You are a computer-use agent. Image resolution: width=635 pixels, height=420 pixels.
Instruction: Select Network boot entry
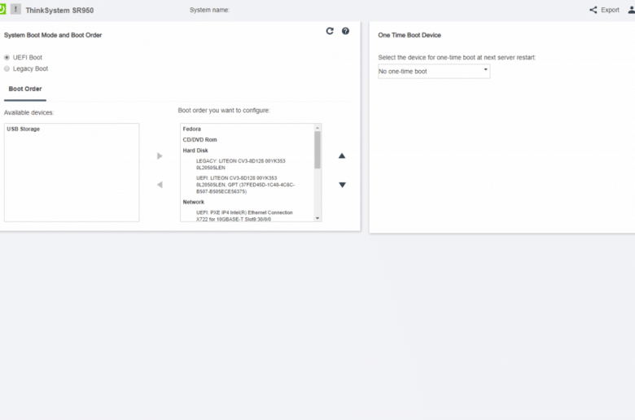tap(194, 202)
